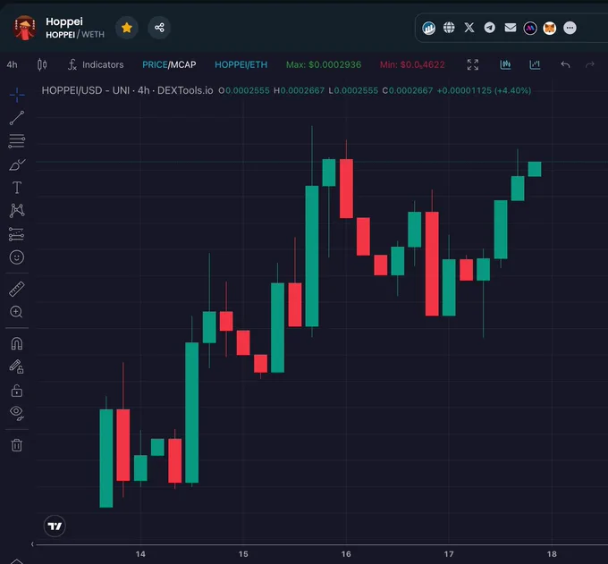Select the ruler measure tool
Image resolution: width=608 pixels, height=564 pixels.
tap(17, 290)
